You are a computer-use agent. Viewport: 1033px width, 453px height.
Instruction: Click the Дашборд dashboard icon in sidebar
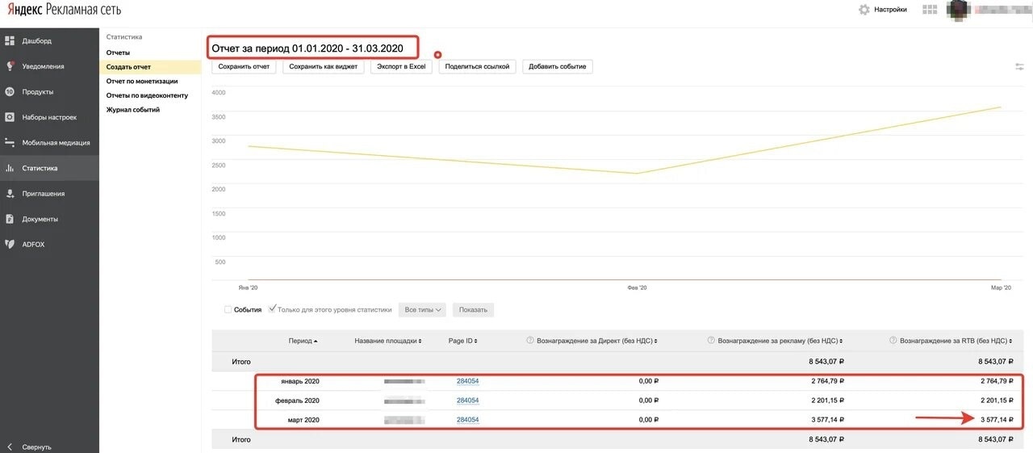[x=10, y=40]
